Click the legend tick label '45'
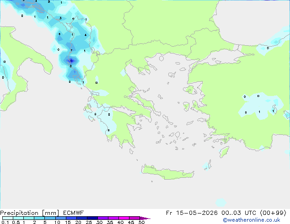This screenshot has width=290, height=224. 131,222
